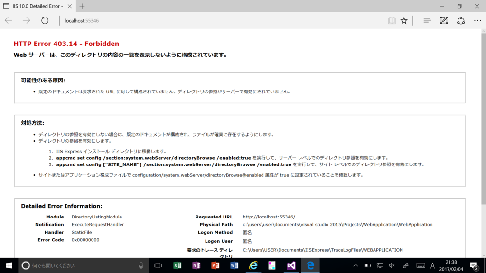Open the Share icon

pos(461,20)
